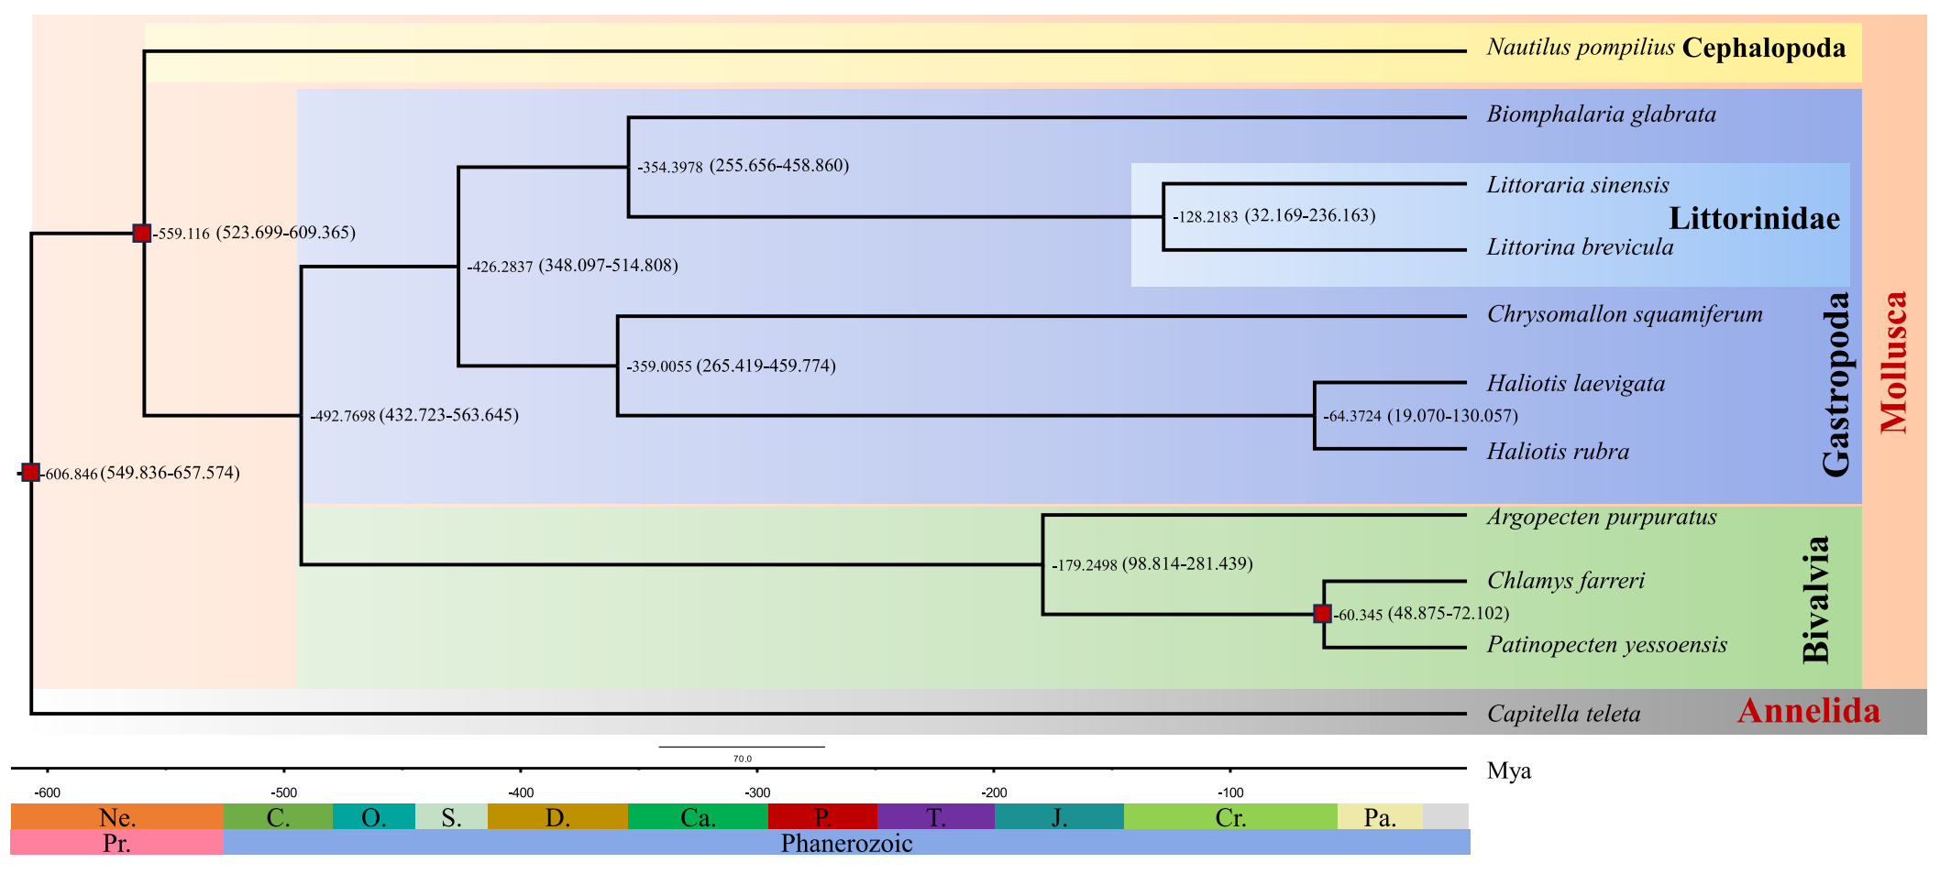The image size is (1940, 874).
Task: Click the pink Pr. eon block
Action: 116,843
